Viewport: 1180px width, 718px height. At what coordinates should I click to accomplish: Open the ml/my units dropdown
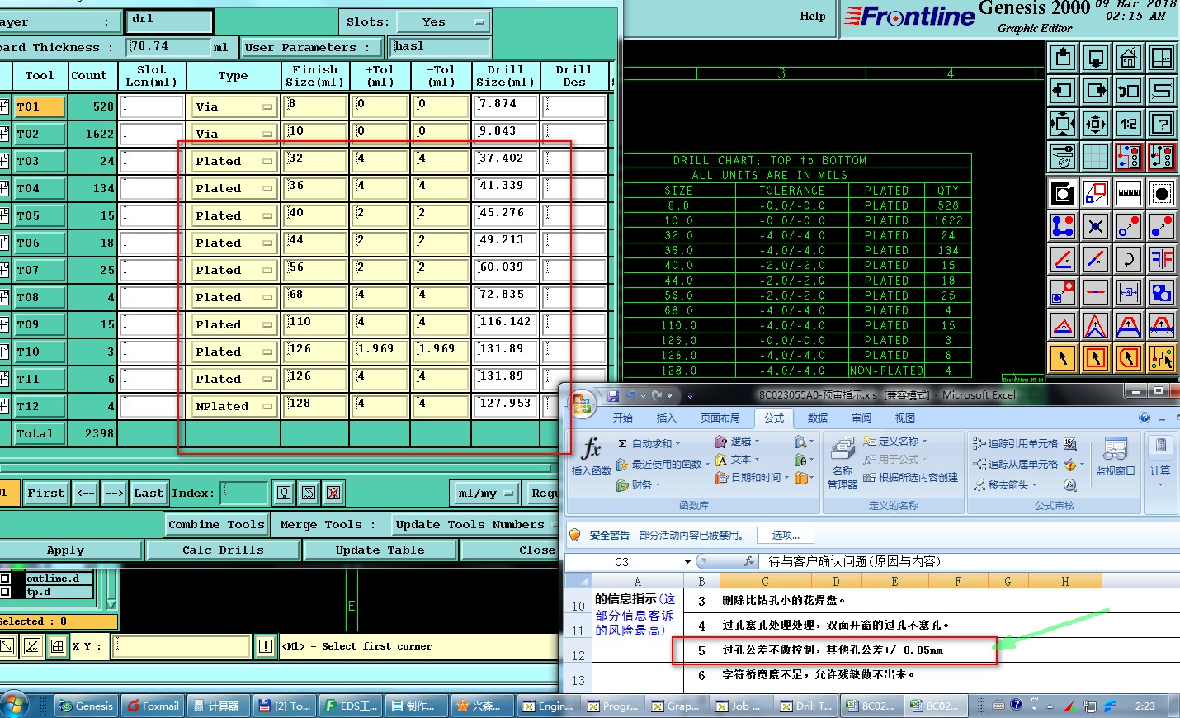[486, 493]
